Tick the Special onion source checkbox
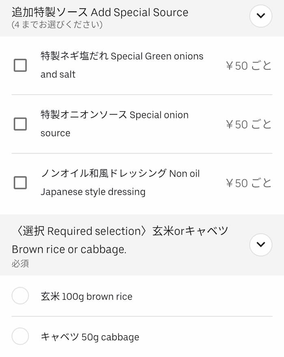This screenshot has height=357, width=284. (20, 124)
